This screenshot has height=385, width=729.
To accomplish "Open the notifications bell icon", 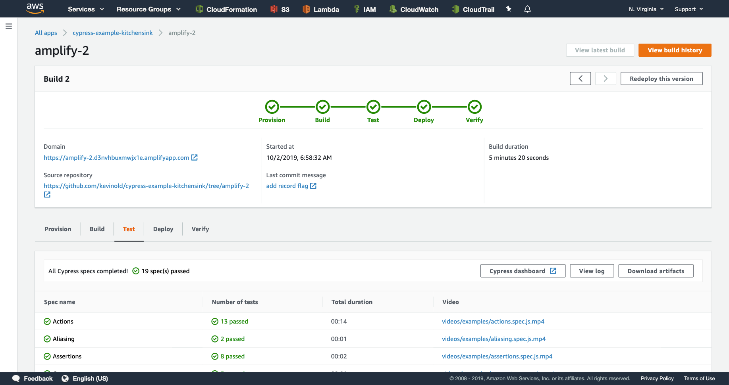I will 527,9.
